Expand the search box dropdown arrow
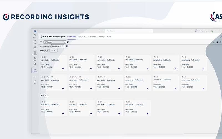222x139 pixels. point(64,42)
